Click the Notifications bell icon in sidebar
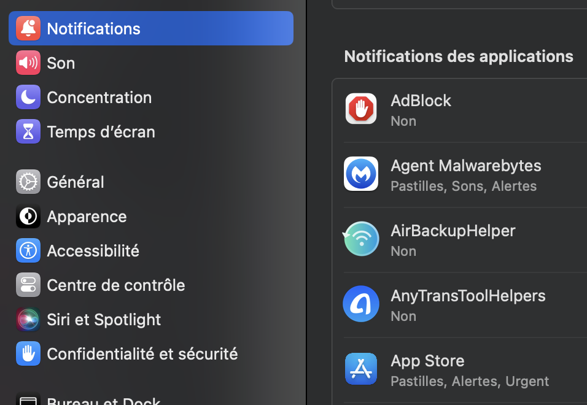 point(28,28)
